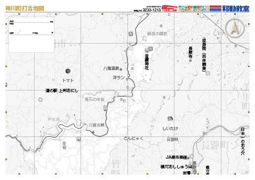Click the phone number 3233-1213
The height and width of the screenshot is (180, 255).
point(152,10)
